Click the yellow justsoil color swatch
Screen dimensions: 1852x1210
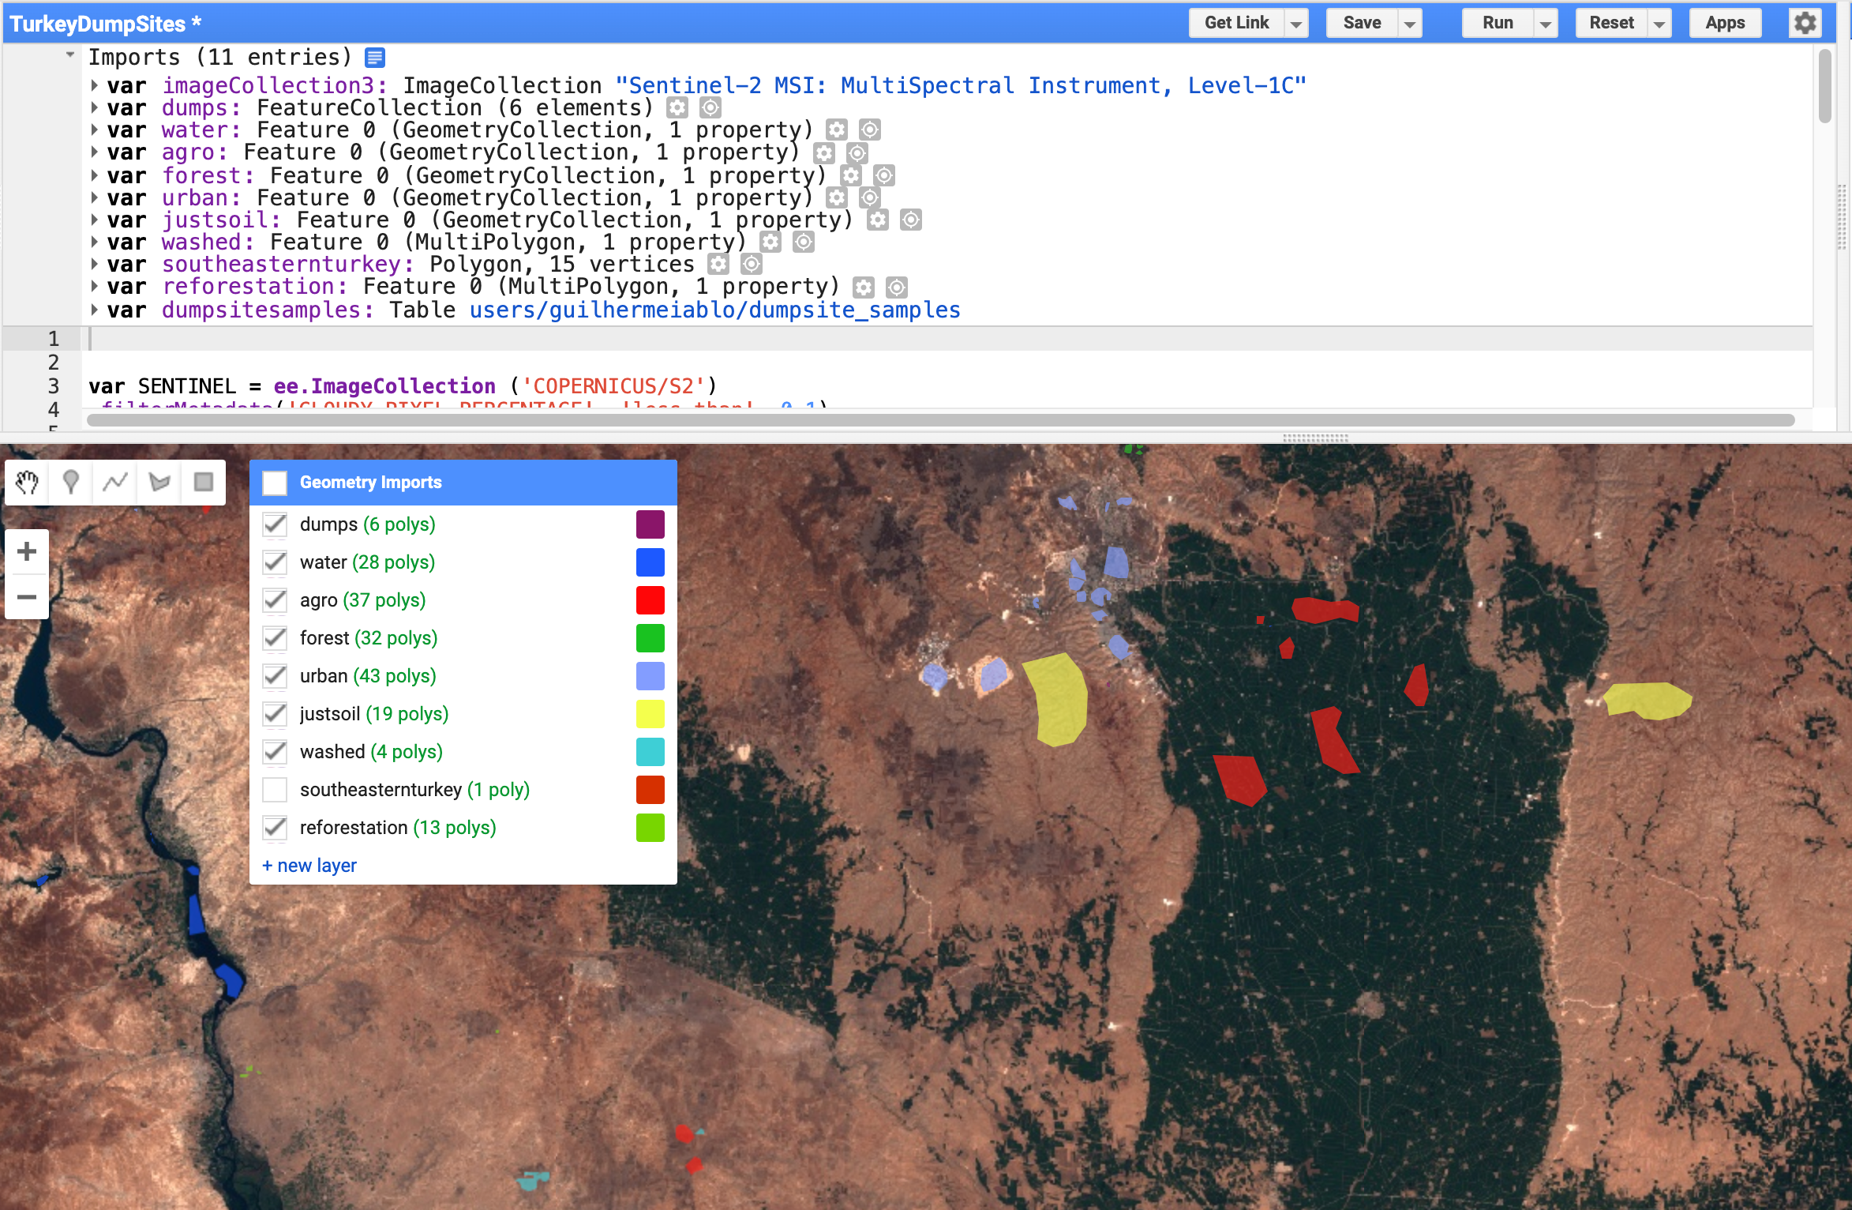click(650, 714)
